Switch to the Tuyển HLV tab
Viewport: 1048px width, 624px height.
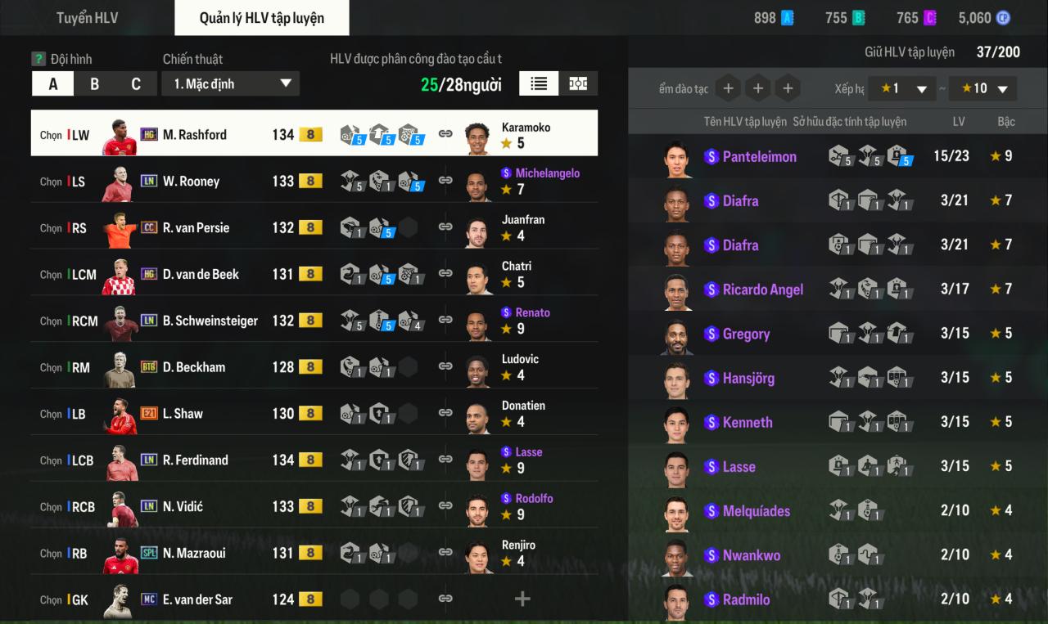[87, 18]
